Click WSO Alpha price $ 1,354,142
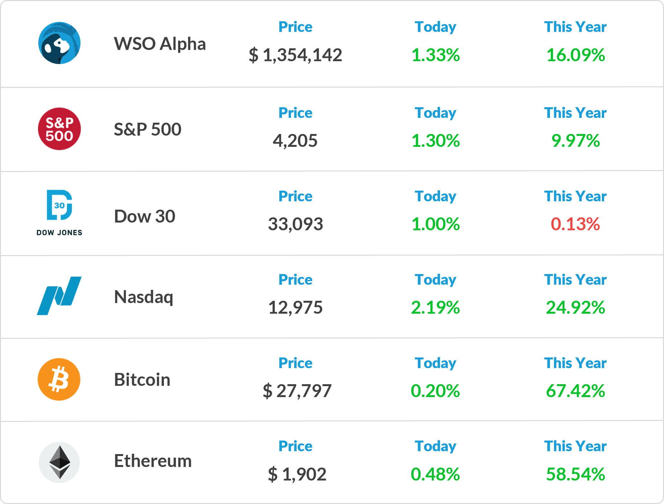Image resolution: width=664 pixels, height=504 pixels. click(x=295, y=55)
